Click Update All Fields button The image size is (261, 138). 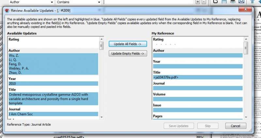(x=128, y=44)
